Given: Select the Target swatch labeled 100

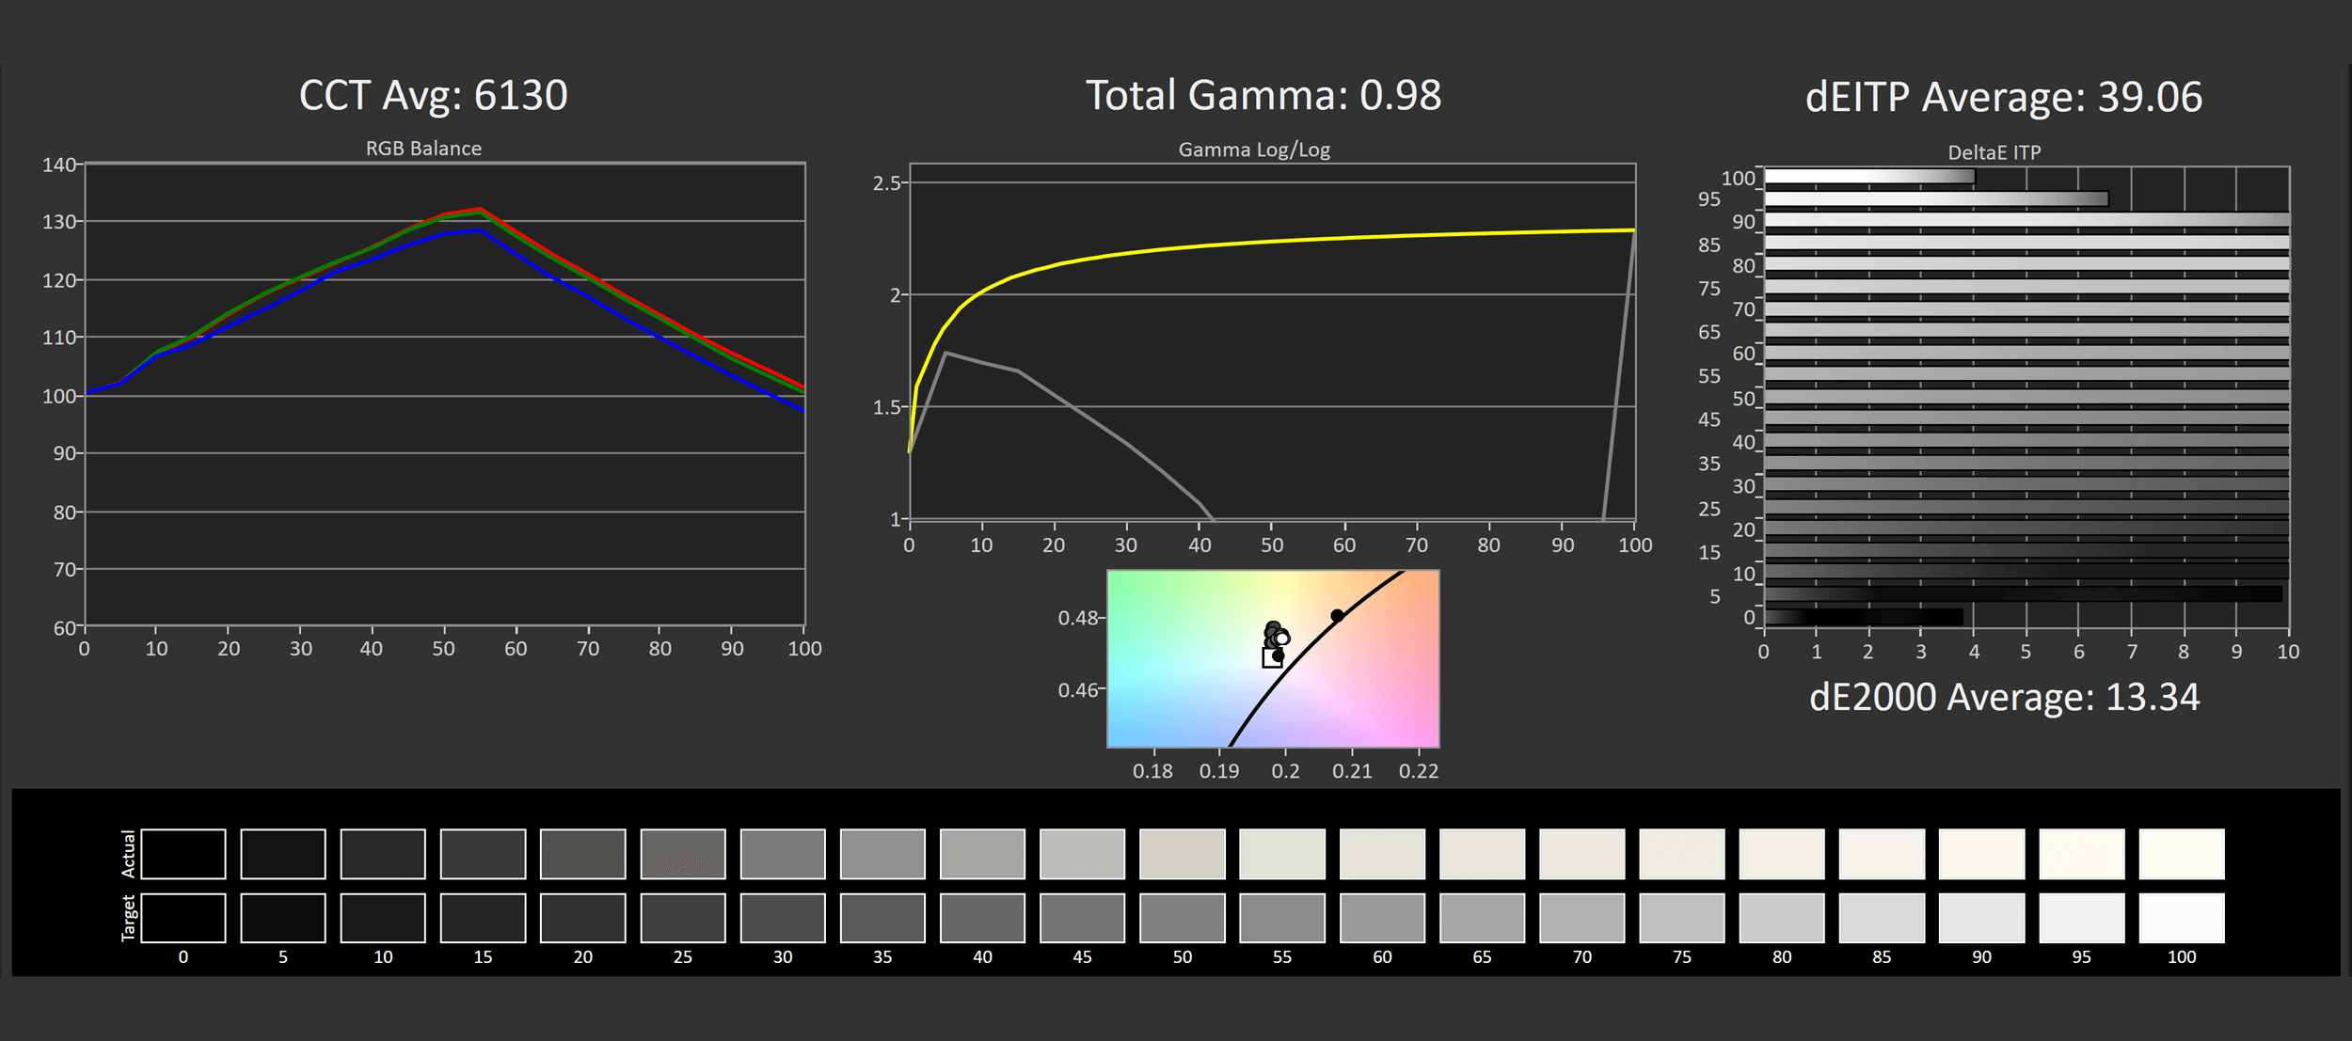Looking at the screenshot, I should pyautogui.click(x=2181, y=918).
